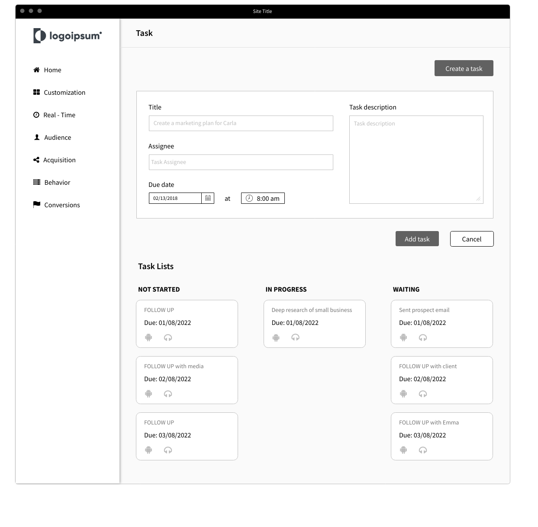Click the clock icon in time field
The width and height of the screenshot is (538, 527).
249,198
